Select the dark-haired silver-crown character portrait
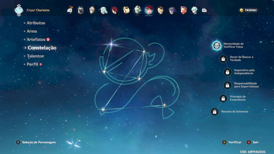 [x=80, y=10]
